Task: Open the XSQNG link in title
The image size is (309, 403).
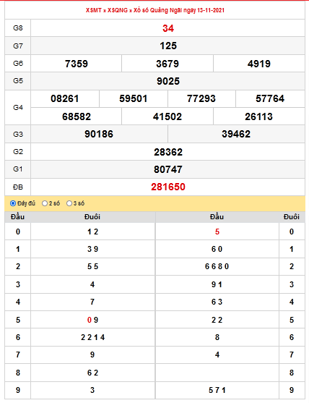Action: pyautogui.click(x=117, y=10)
